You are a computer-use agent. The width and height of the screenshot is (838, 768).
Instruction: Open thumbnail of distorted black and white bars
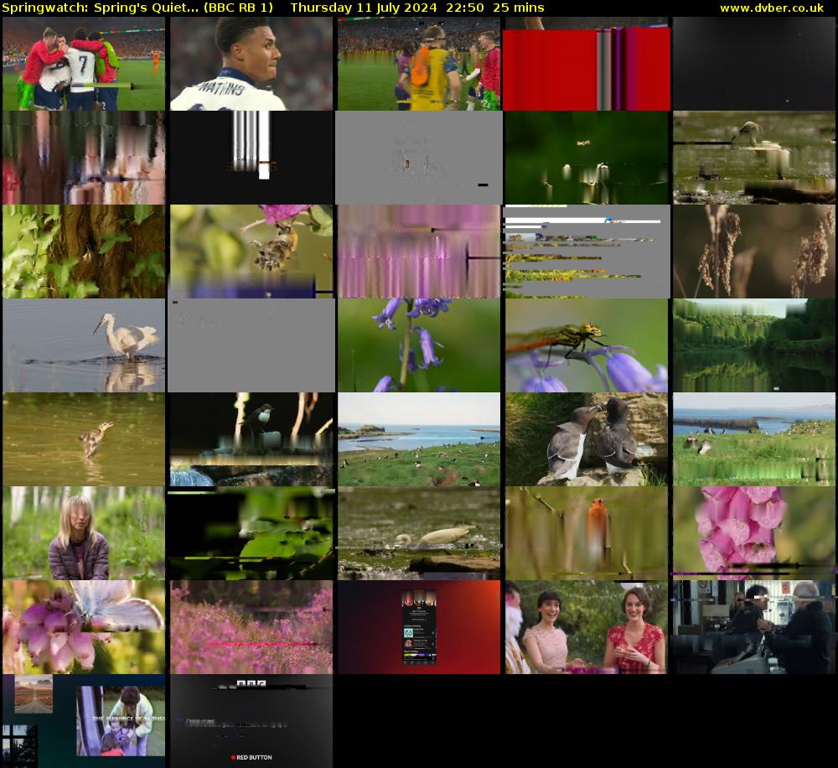coord(251,158)
